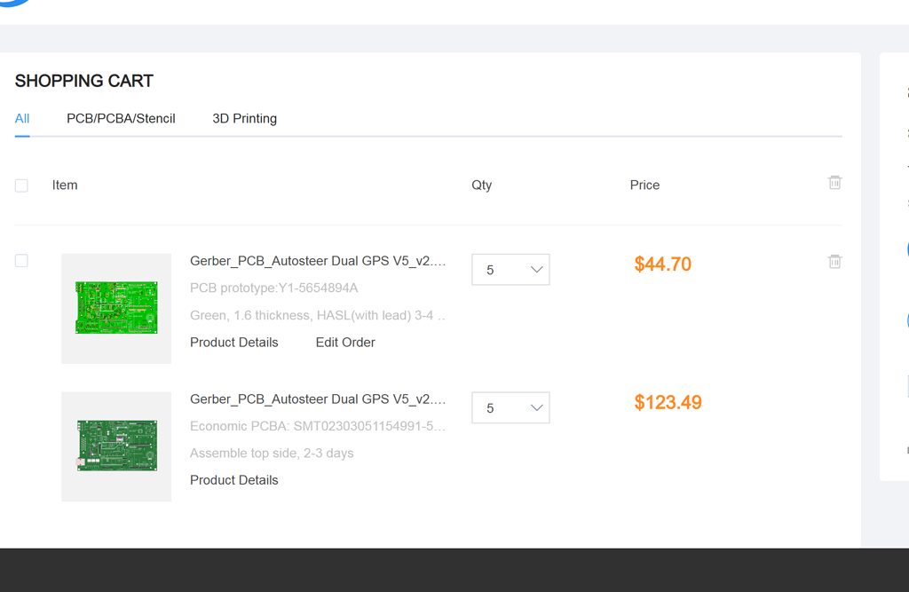Switch to the 3D Printing tab

(244, 118)
